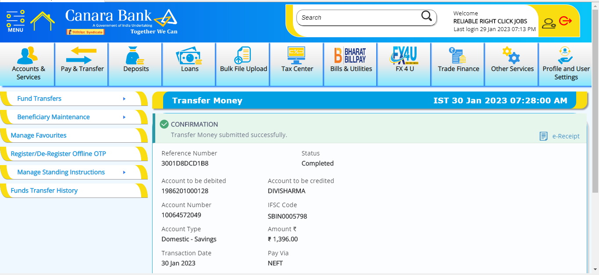This screenshot has width=599, height=275.
Task: Click RELIABLE RIGHT CLICK JOBS user name
Action: 490,21
